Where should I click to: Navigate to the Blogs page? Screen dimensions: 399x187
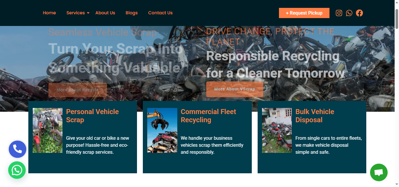point(131,13)
